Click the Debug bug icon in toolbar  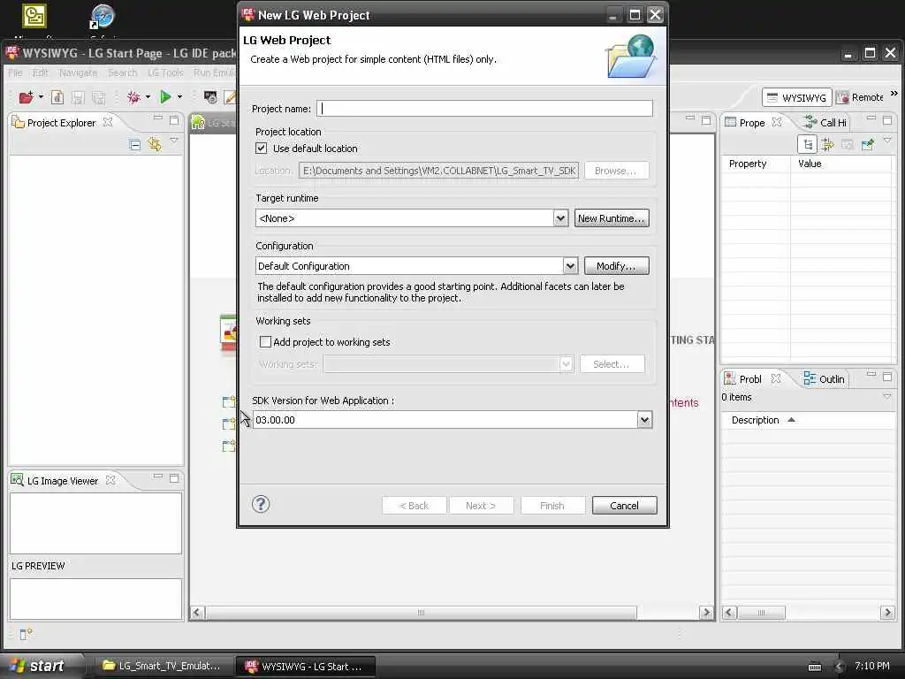pyautogui.click(x=133, y=97)
